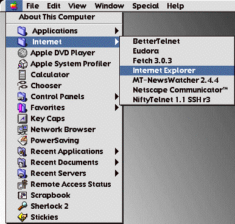This screenshot has width=235, height=224.
Task: Click the Remote Access Status icon
Action: [23, 184]
